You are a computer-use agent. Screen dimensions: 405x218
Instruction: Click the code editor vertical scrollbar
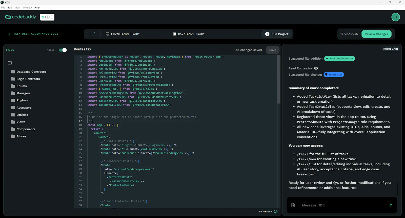[x=279, y=79]
